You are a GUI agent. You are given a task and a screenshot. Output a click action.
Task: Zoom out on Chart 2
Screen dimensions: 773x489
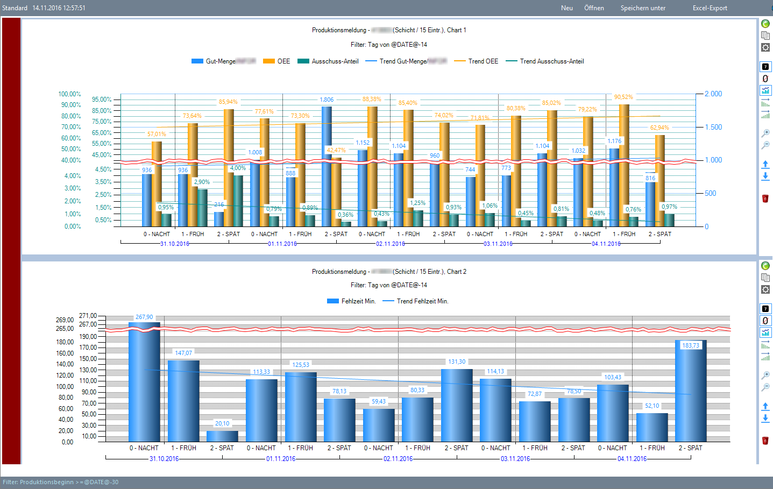pyautogui.click(x=765, y=387)
